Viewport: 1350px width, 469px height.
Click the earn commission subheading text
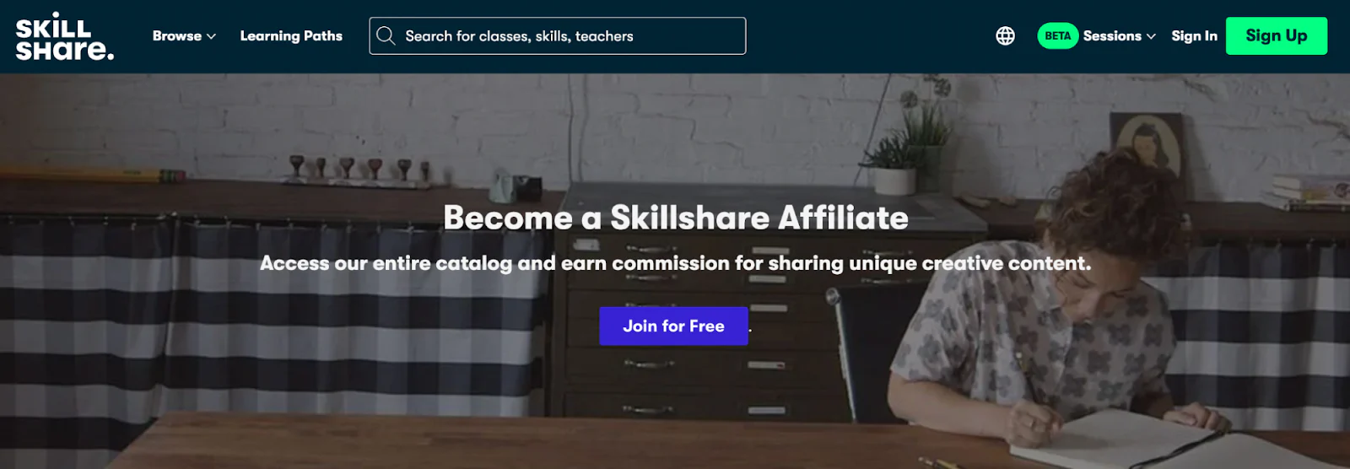675,263
